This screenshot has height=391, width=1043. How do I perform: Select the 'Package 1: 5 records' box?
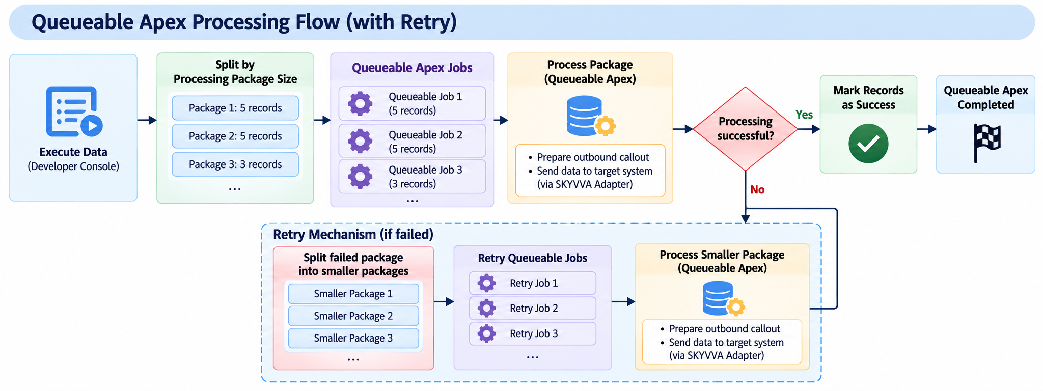click(x=235, y=108)
